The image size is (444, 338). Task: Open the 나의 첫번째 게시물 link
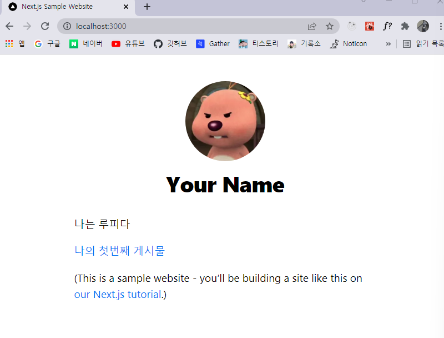[x=119, y=251]
